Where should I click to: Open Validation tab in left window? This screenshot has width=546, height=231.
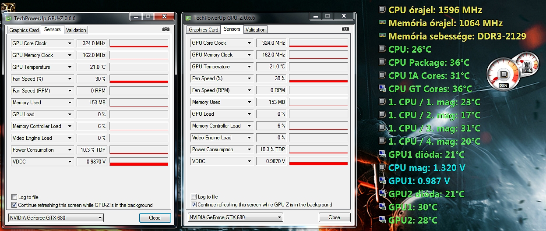point(76,30)
